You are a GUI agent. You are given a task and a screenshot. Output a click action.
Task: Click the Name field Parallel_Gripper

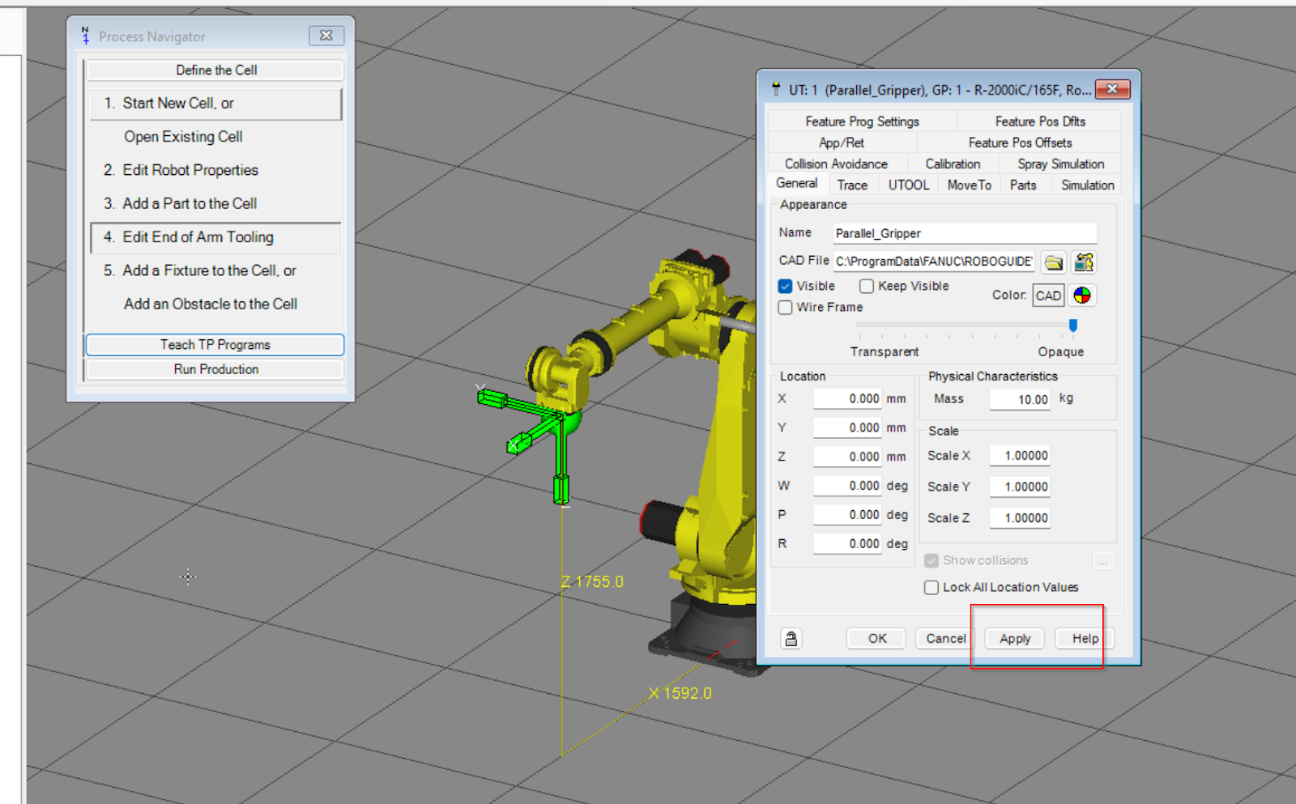[965, 233]
